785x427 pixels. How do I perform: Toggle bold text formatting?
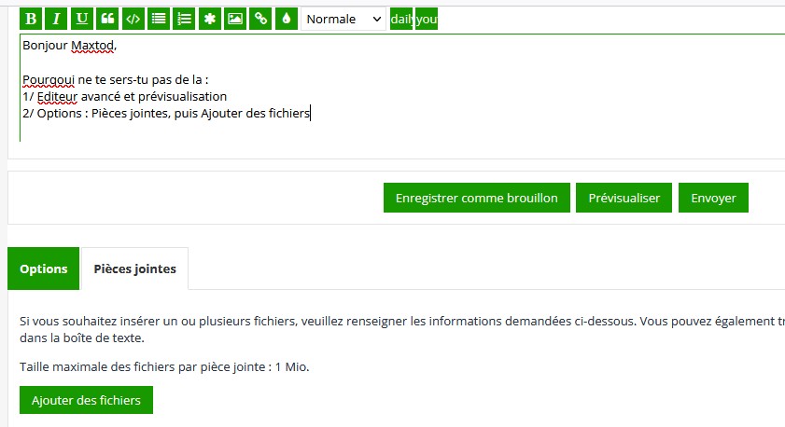click(x=31, y=19)
